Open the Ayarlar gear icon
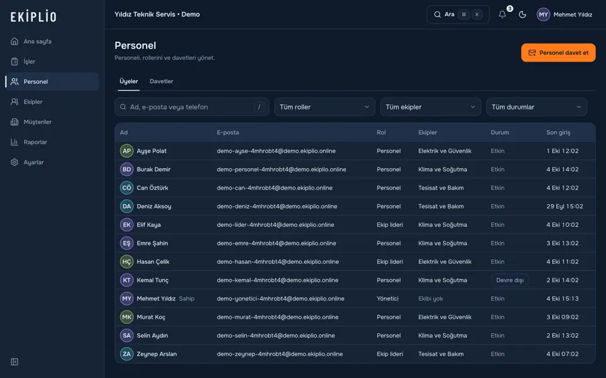Viewport: 606px width, 378px height. tap(15, 162)
